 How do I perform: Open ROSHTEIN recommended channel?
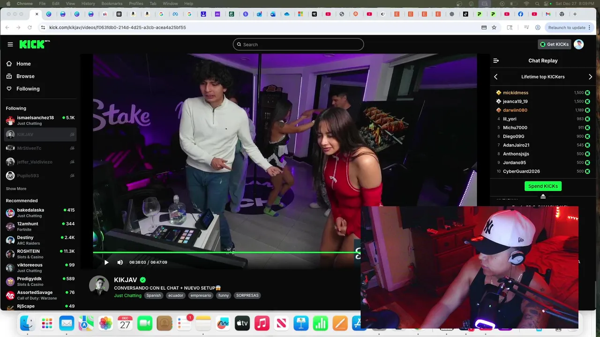point(40,254)
